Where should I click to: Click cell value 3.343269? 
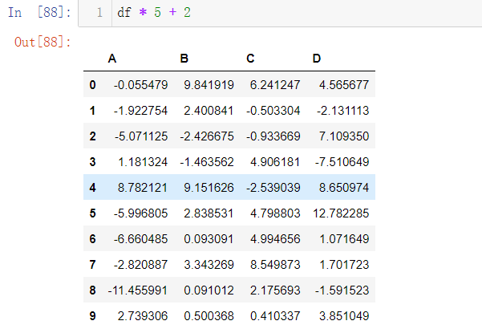pyautogui.click(x=209, y=265)
